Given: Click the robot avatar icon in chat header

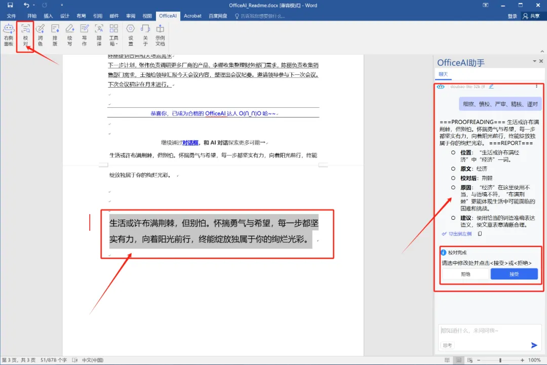Looking at the screenshot, I should click(441, 87).
